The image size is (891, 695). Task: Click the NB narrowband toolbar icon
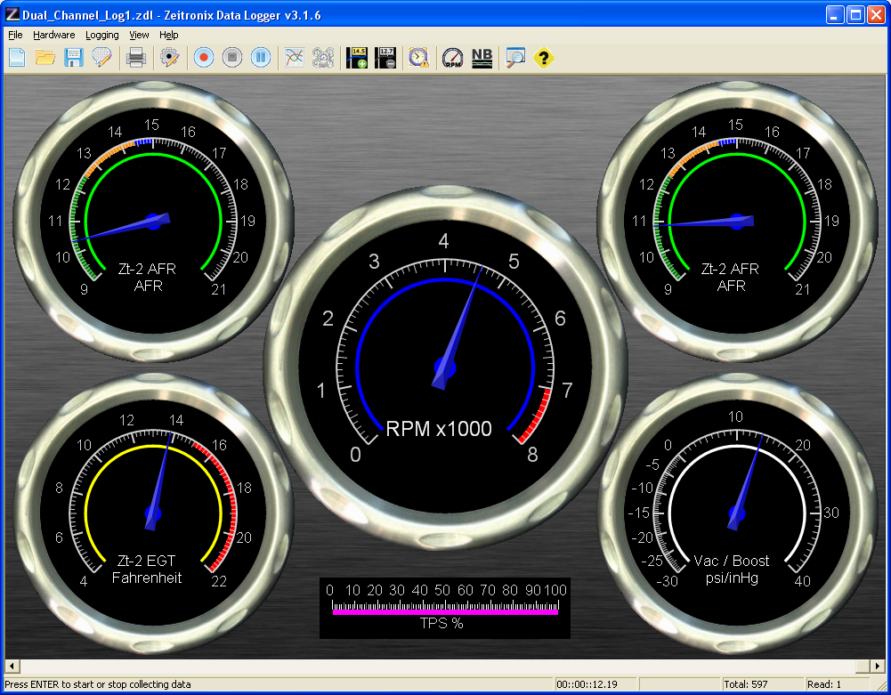coord(482,58)
